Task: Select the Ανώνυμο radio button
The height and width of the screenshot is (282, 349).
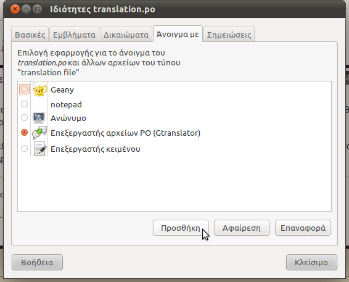Action: pyautogui.click(x=24, y=118)
